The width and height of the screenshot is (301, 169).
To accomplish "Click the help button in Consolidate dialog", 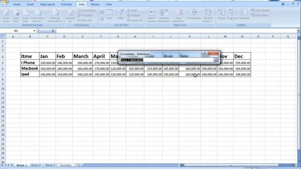I will tap(205, 53).
